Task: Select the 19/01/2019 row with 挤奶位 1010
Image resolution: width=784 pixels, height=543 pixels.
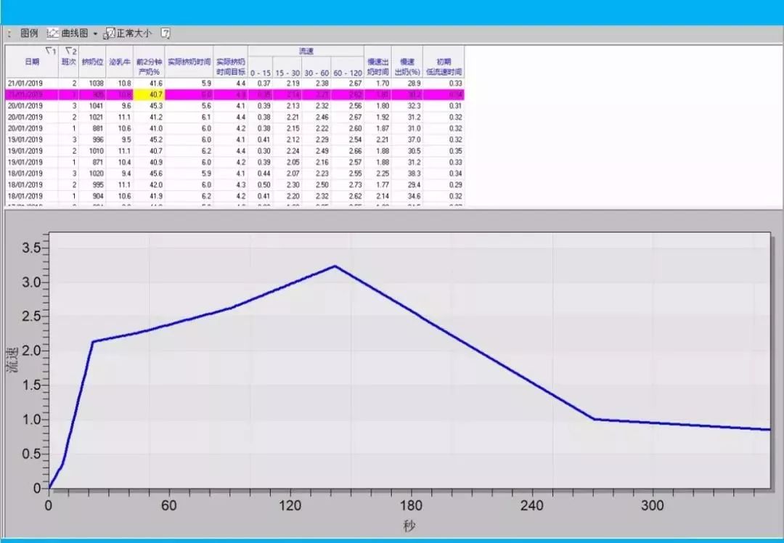Action: click(232, 151)
